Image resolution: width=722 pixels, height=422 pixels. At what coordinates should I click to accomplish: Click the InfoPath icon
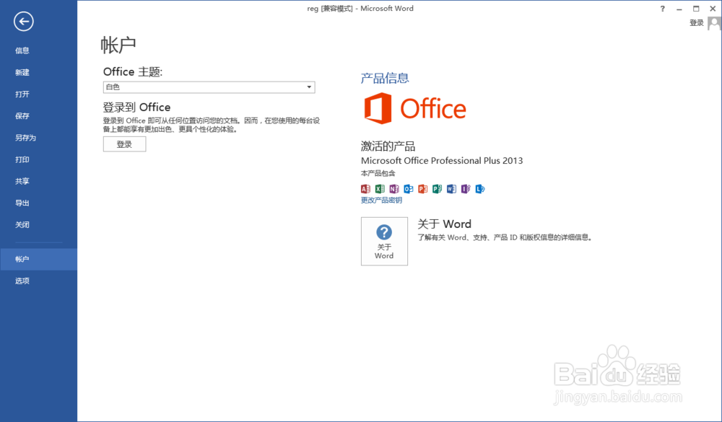464,188
